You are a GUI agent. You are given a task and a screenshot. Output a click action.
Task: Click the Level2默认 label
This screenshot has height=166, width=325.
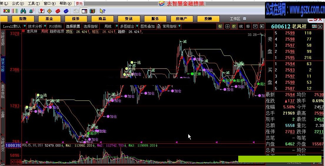point(12,26)
